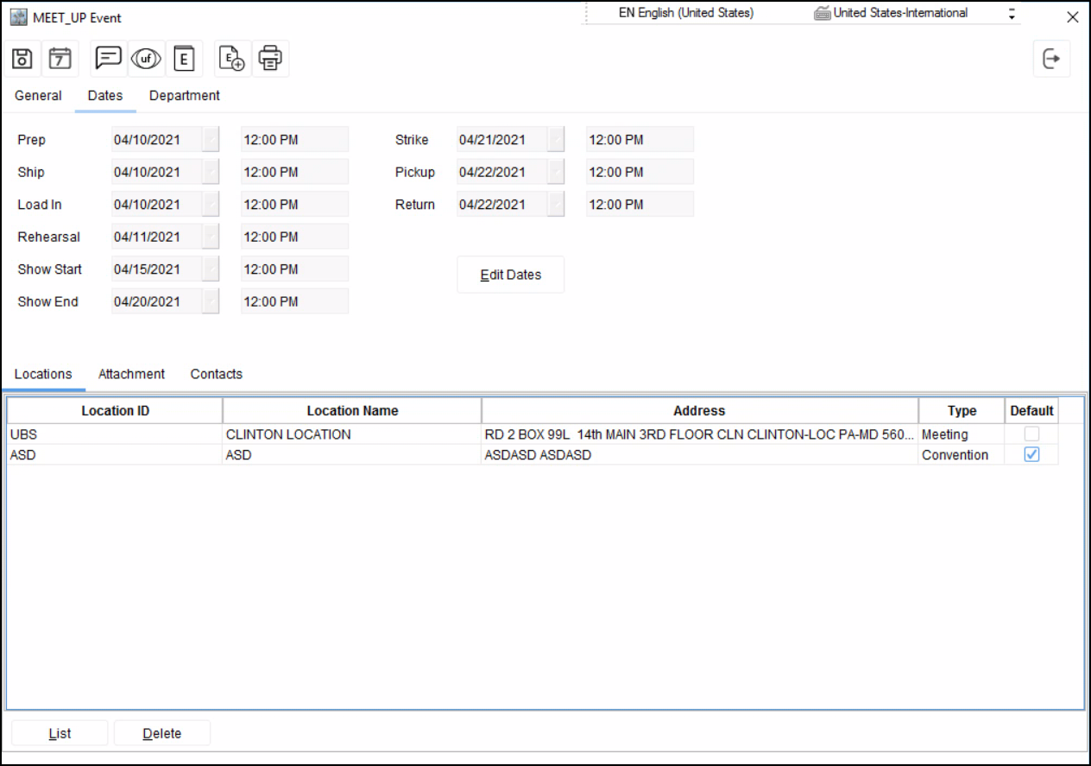Open the calendar icon in toolbar
Viewport: 1091px width, 766px height.
coord(60,59)
